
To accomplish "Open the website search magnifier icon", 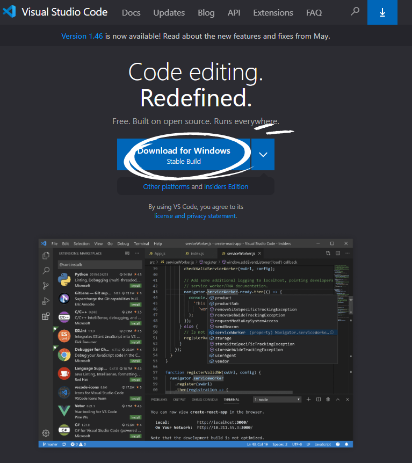I will click(x=355, y=11).
